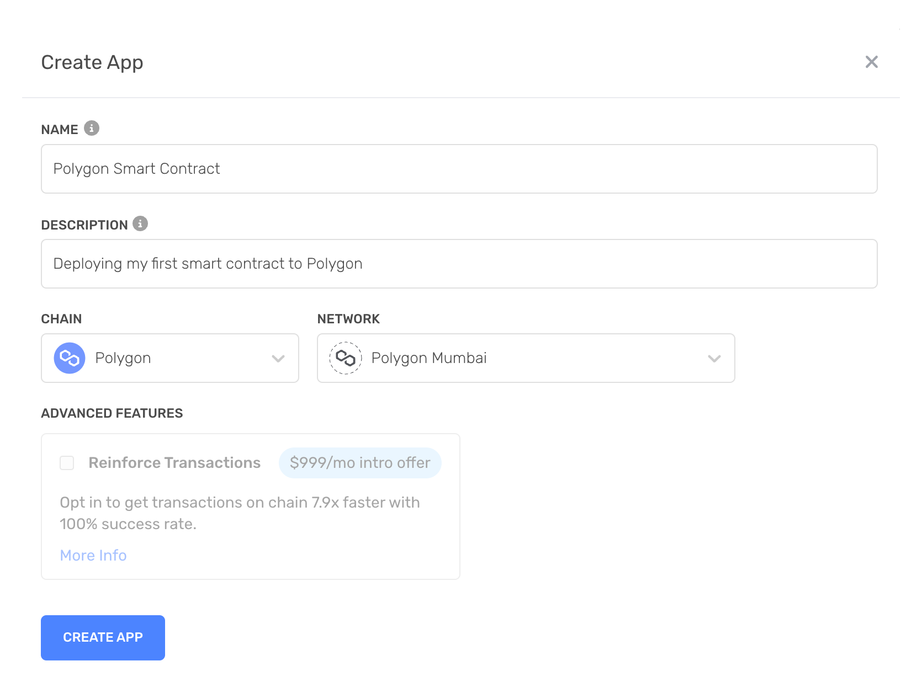The image size is (922, 693).
Task: Expand the Network selection chevron
Action: [x=714, y=358]
